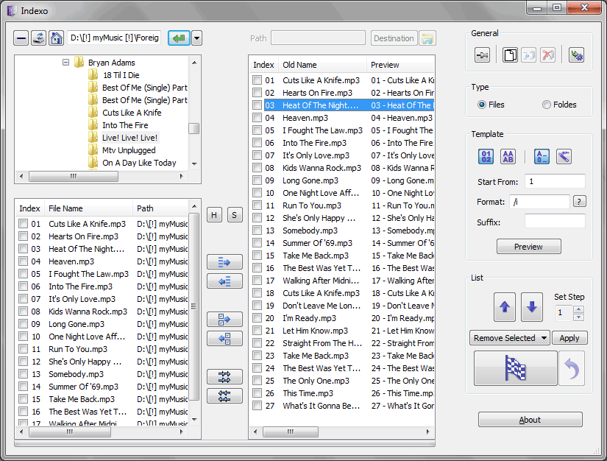
Task: Click the Preview button
Action: click(528, 247)
